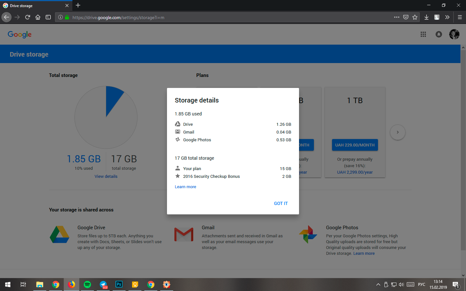Open Spotify from the taskbar
The height and width of the screenshot is (291, 466).
click(x=87, y=285)
